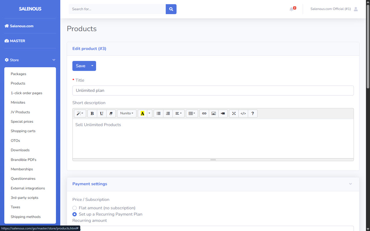
Task: Open Memberships in the sidebar
Action: (x=22, y=169)
